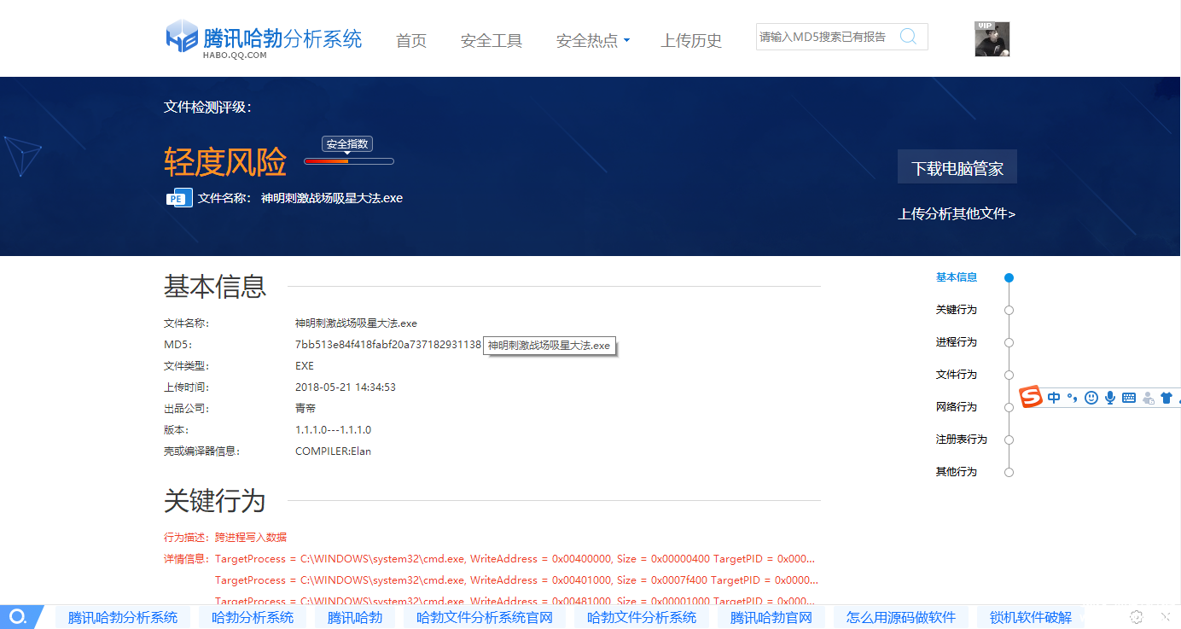Close the bottom suggestion bar
The image size is (1181, 629).
pyautogui.click(x=1166, y=616)
